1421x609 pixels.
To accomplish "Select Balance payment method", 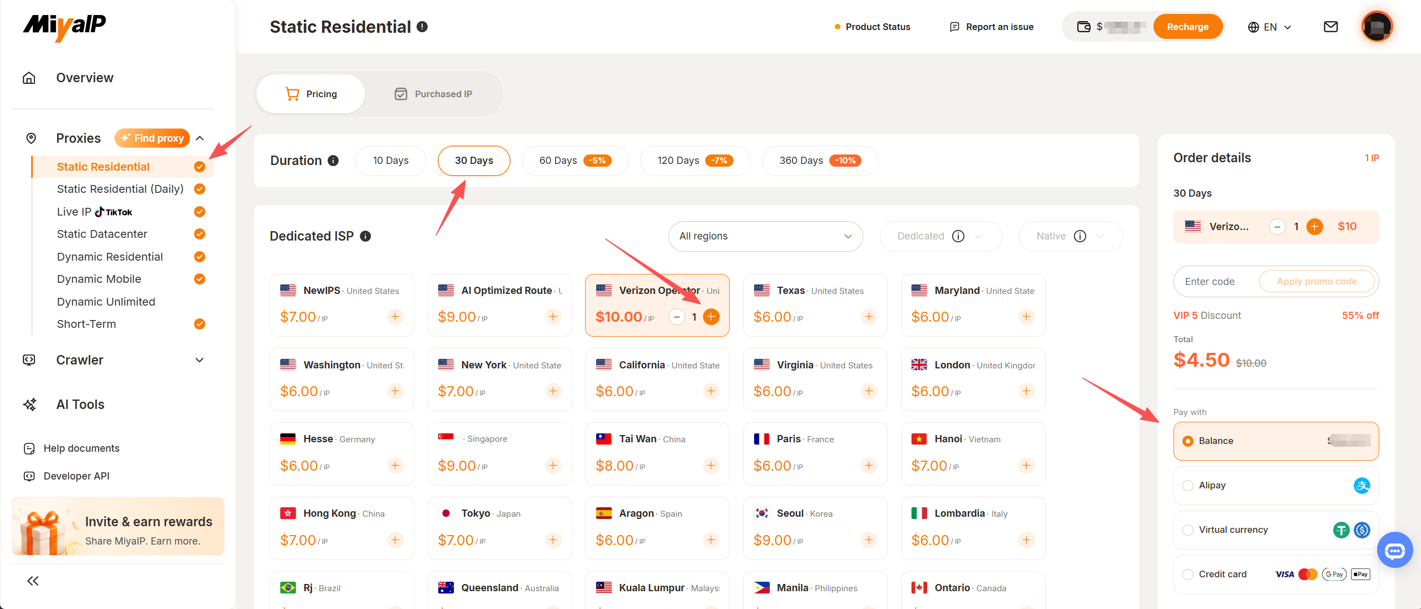I will point(1276,441).
